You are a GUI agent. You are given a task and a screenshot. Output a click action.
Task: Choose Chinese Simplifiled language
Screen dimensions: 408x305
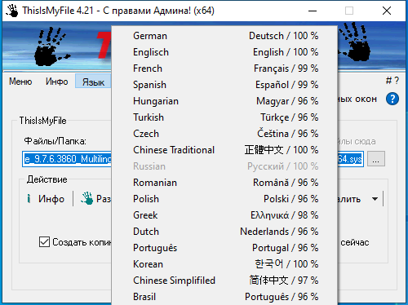(224, 281)
